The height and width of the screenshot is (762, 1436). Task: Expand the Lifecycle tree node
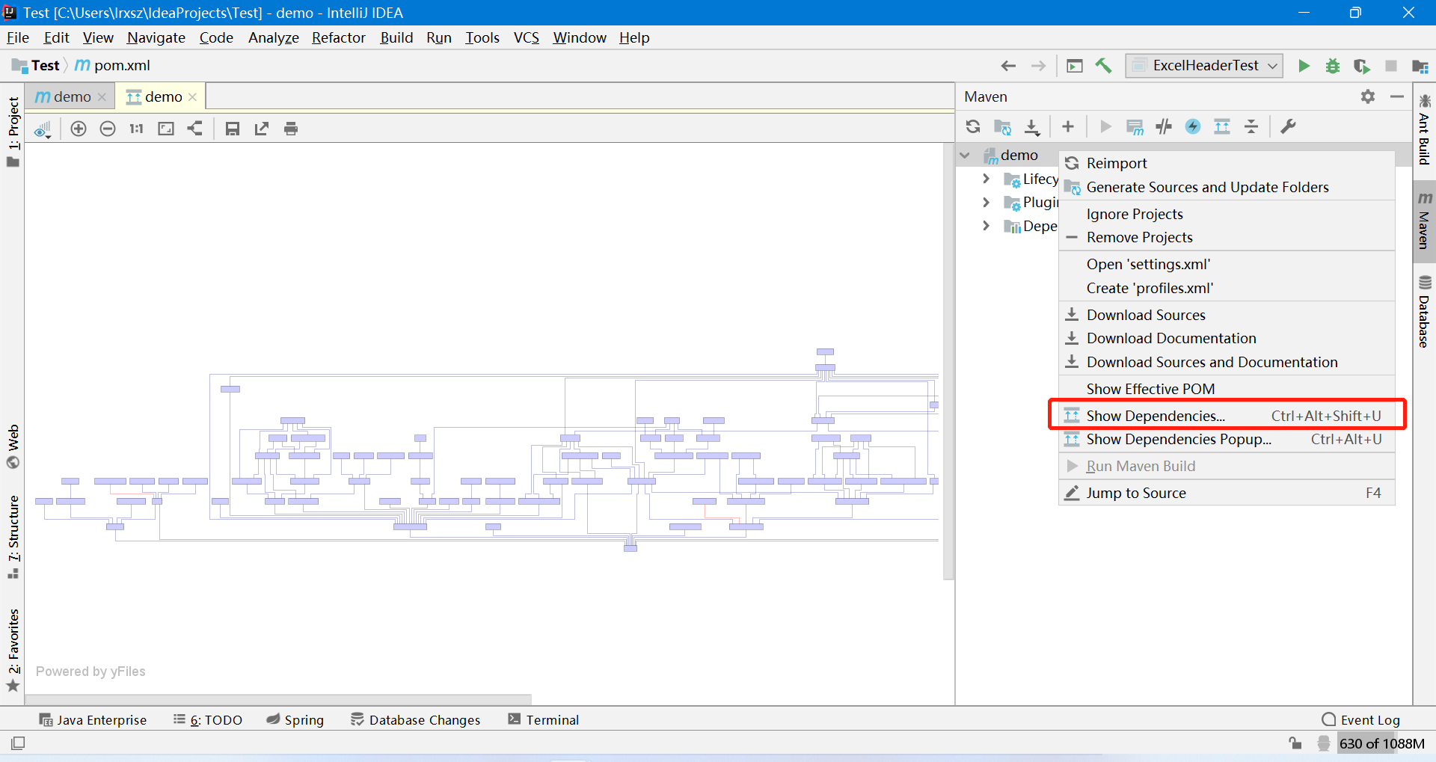[x=986, y=179]
